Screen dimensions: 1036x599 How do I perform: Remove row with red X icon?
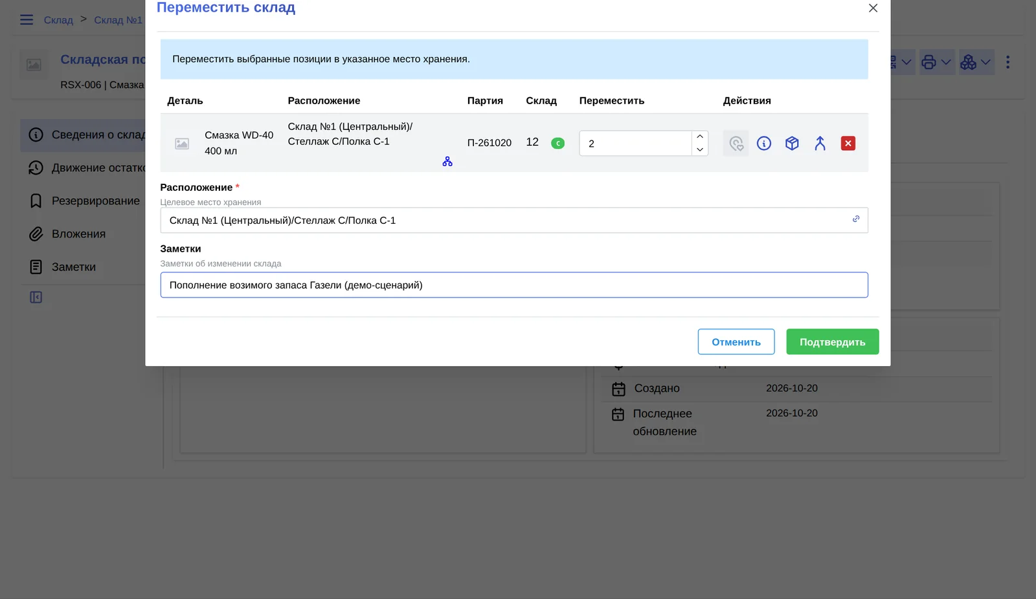point(848,144)
